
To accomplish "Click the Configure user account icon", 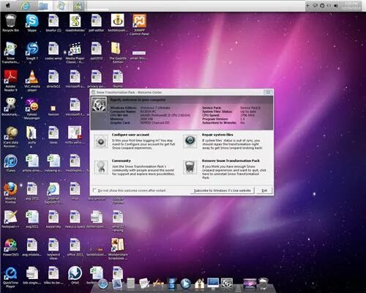I will tap(101, 141).
